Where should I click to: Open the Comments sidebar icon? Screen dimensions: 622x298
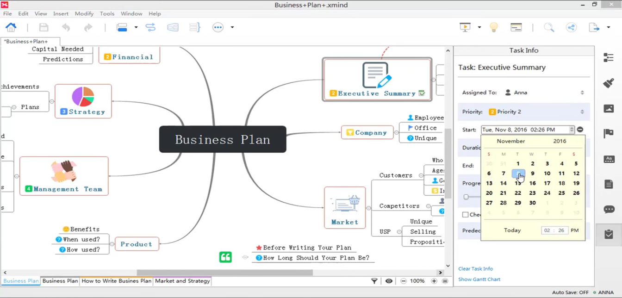click(x=609, y=210)
